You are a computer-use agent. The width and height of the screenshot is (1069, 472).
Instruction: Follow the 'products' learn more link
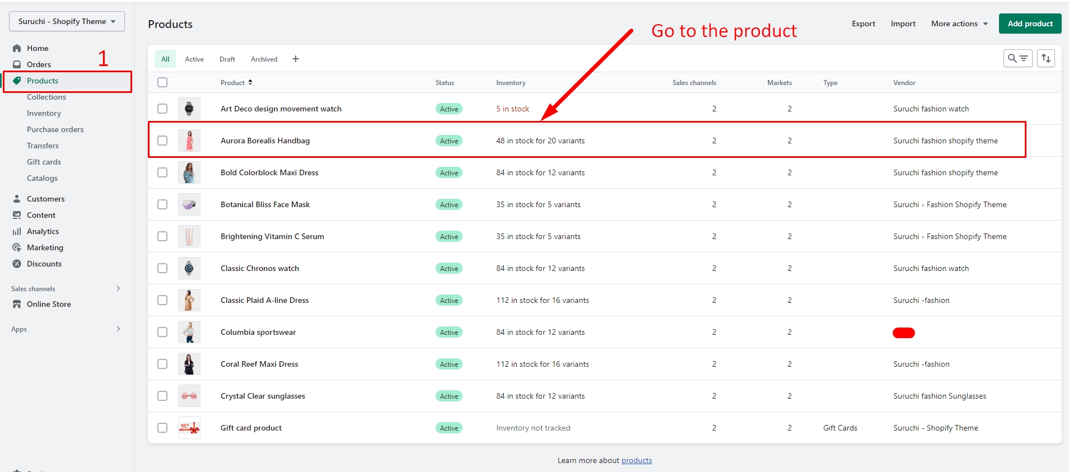tap(636, 460)
